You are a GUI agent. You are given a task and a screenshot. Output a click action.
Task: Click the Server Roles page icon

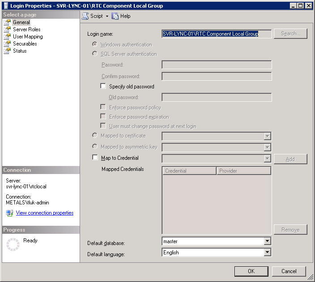(7, 29)
